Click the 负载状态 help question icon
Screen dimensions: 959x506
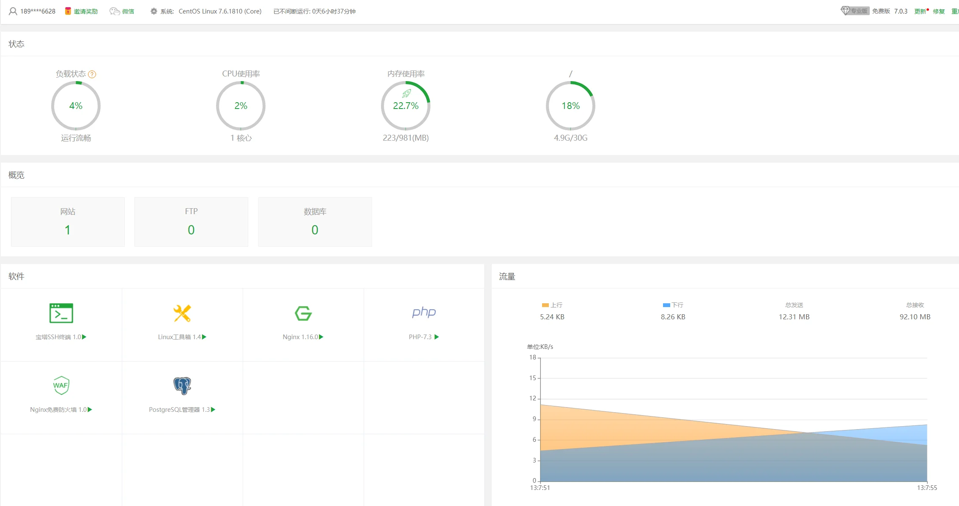pyautogui.click(x=92, y=74)
